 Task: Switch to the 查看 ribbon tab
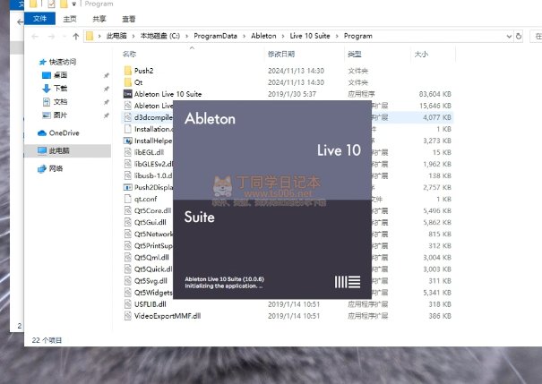tap(129, 19)
